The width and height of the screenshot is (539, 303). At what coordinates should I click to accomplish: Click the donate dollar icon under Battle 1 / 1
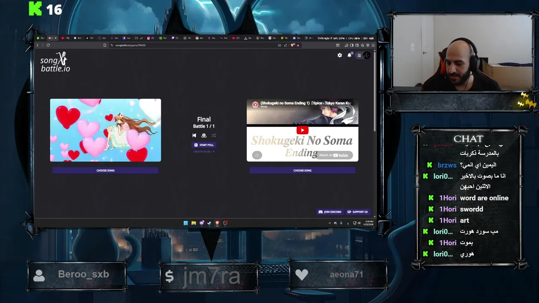coord(204,136)
